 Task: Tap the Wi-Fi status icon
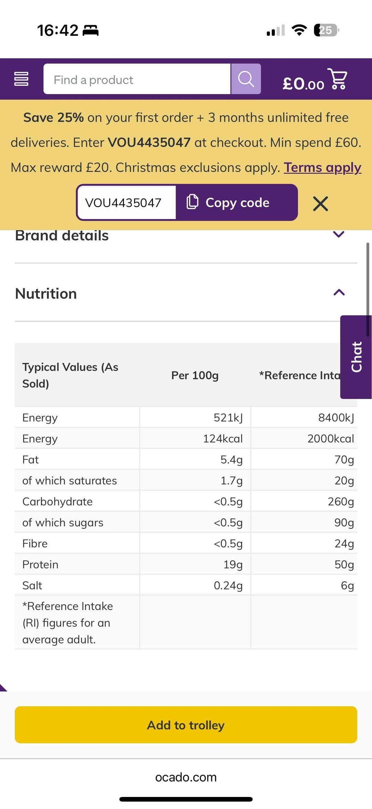point(299,30)
